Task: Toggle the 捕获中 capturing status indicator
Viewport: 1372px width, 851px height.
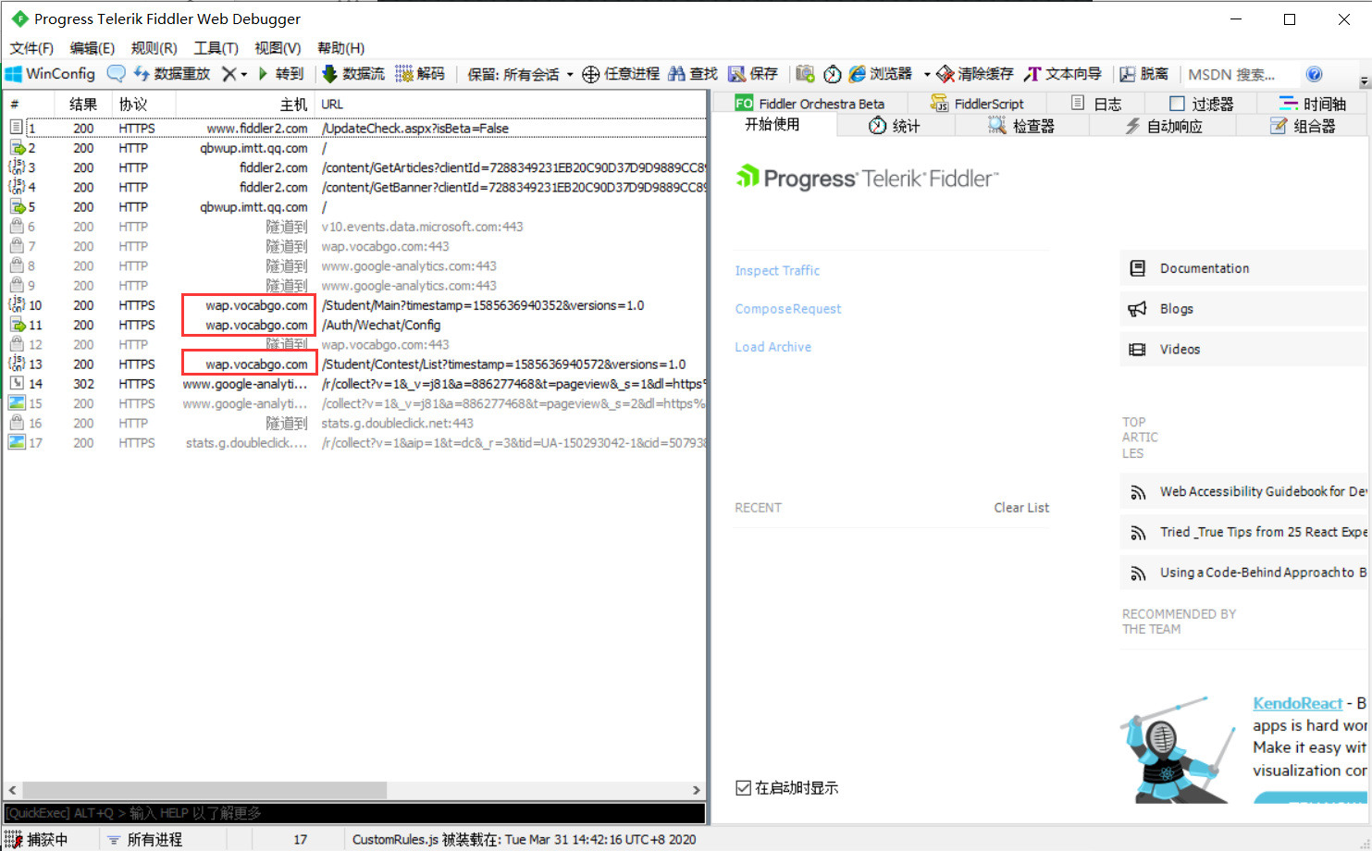Action: pyautogui.click(x=37, y=839)
